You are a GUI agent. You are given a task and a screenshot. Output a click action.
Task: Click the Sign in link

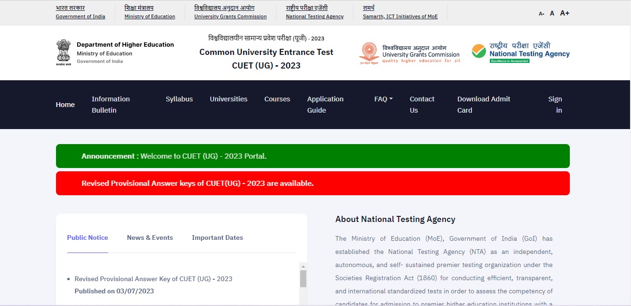[x=555, y=105]
